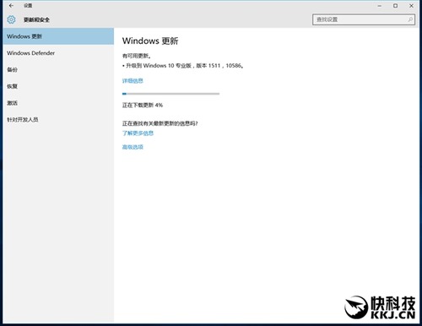Open the 针对开发人员 section
The height and width of the screenshot is (326, 422).
point(58,119)
